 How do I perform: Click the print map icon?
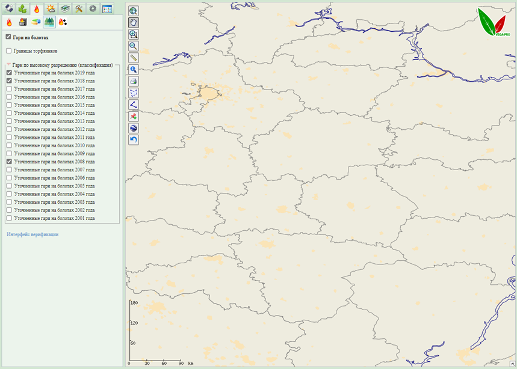click(134, 81)
